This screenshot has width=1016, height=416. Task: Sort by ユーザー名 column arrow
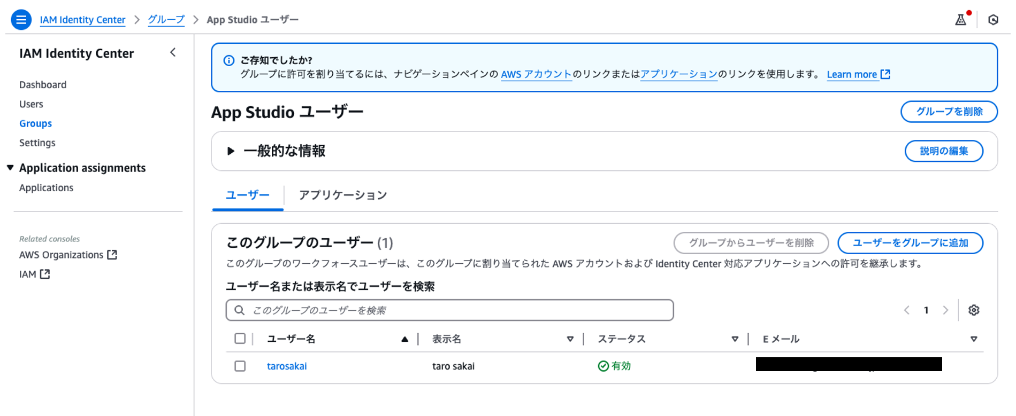[404, 339]
